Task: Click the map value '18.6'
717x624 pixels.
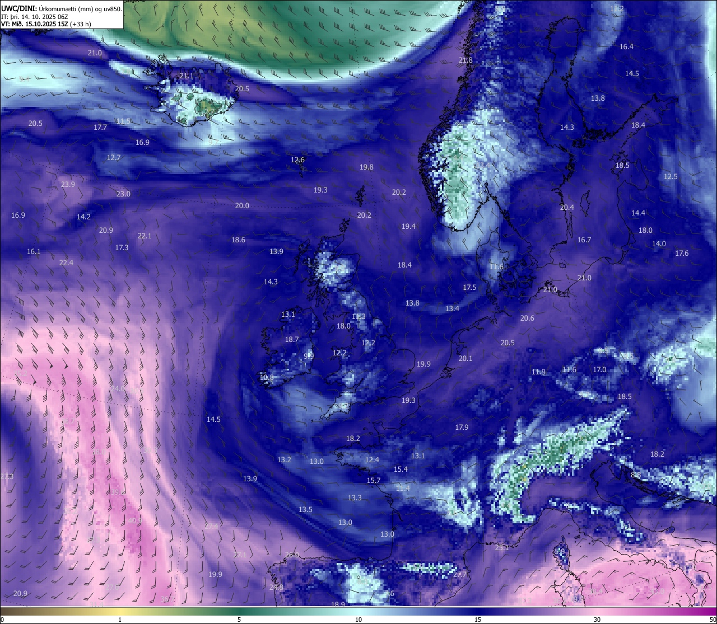Action: 238,240
